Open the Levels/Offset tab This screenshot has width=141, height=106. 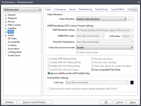tap(118, 9)
